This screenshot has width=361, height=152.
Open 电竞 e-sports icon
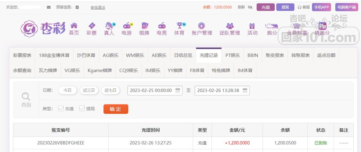(162, 25)
